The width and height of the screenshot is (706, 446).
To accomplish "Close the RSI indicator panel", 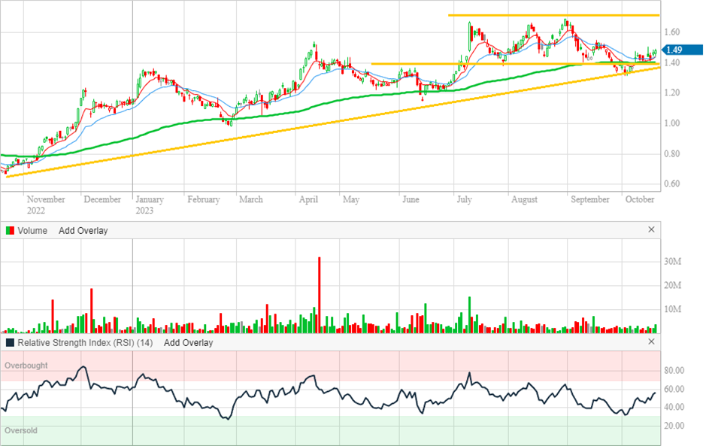I will coord(652,342).
